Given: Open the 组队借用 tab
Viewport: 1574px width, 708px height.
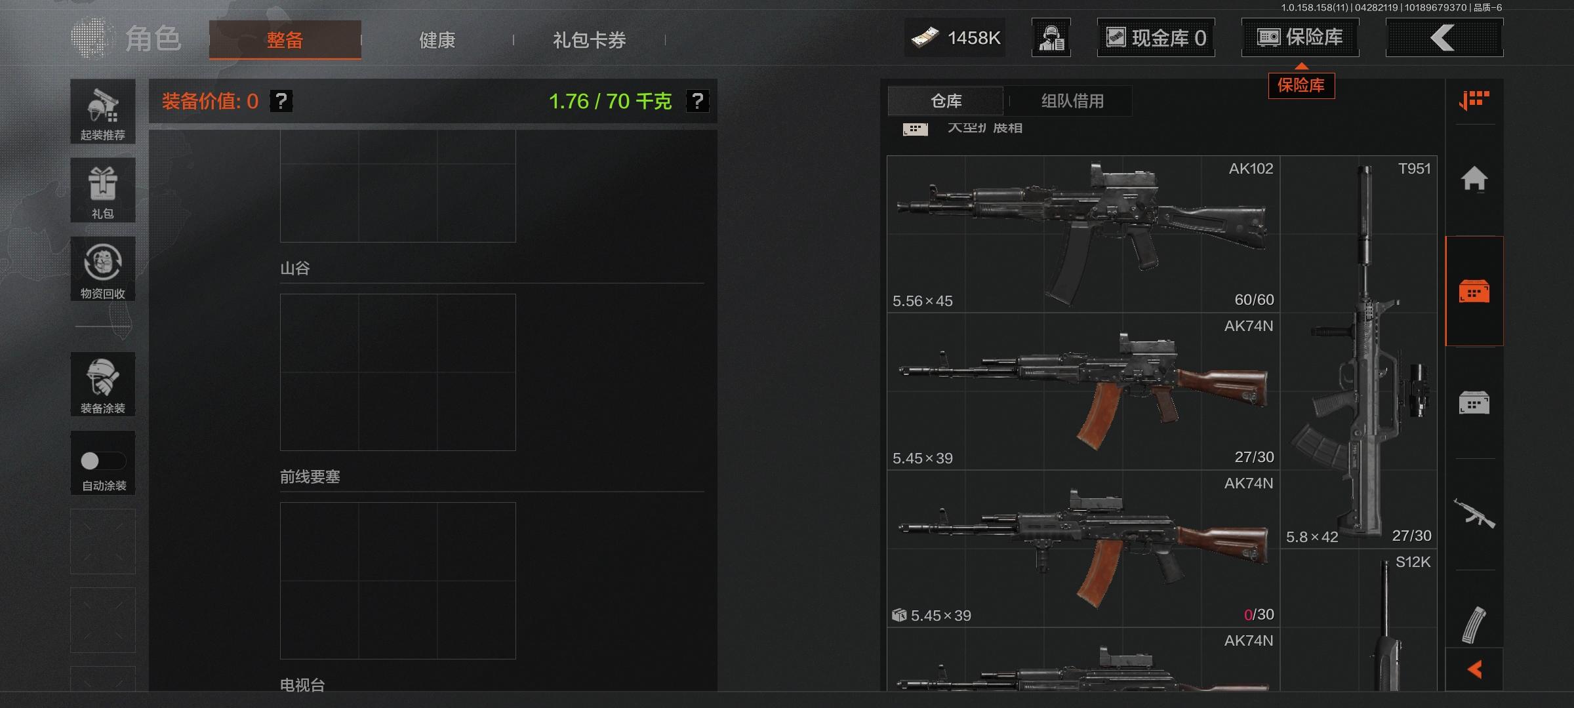Looking at the screenshot, I should coord(1072,101).
